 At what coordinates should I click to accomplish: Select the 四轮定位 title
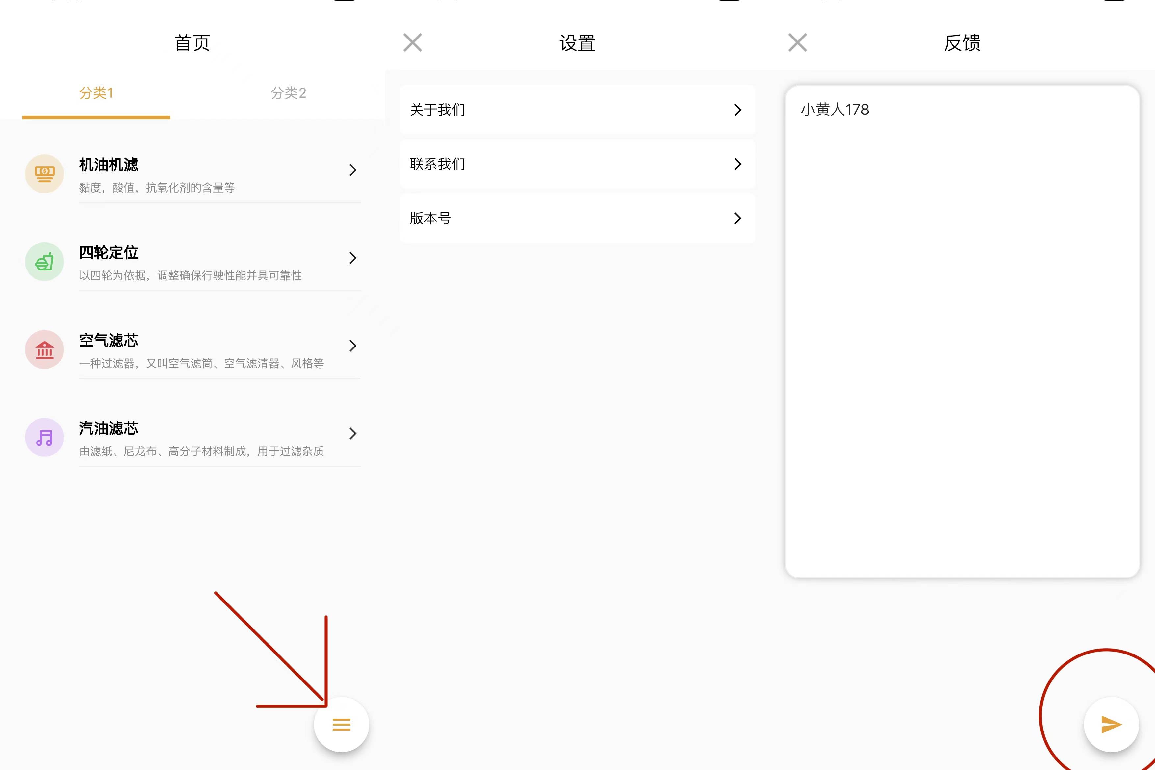109,253
